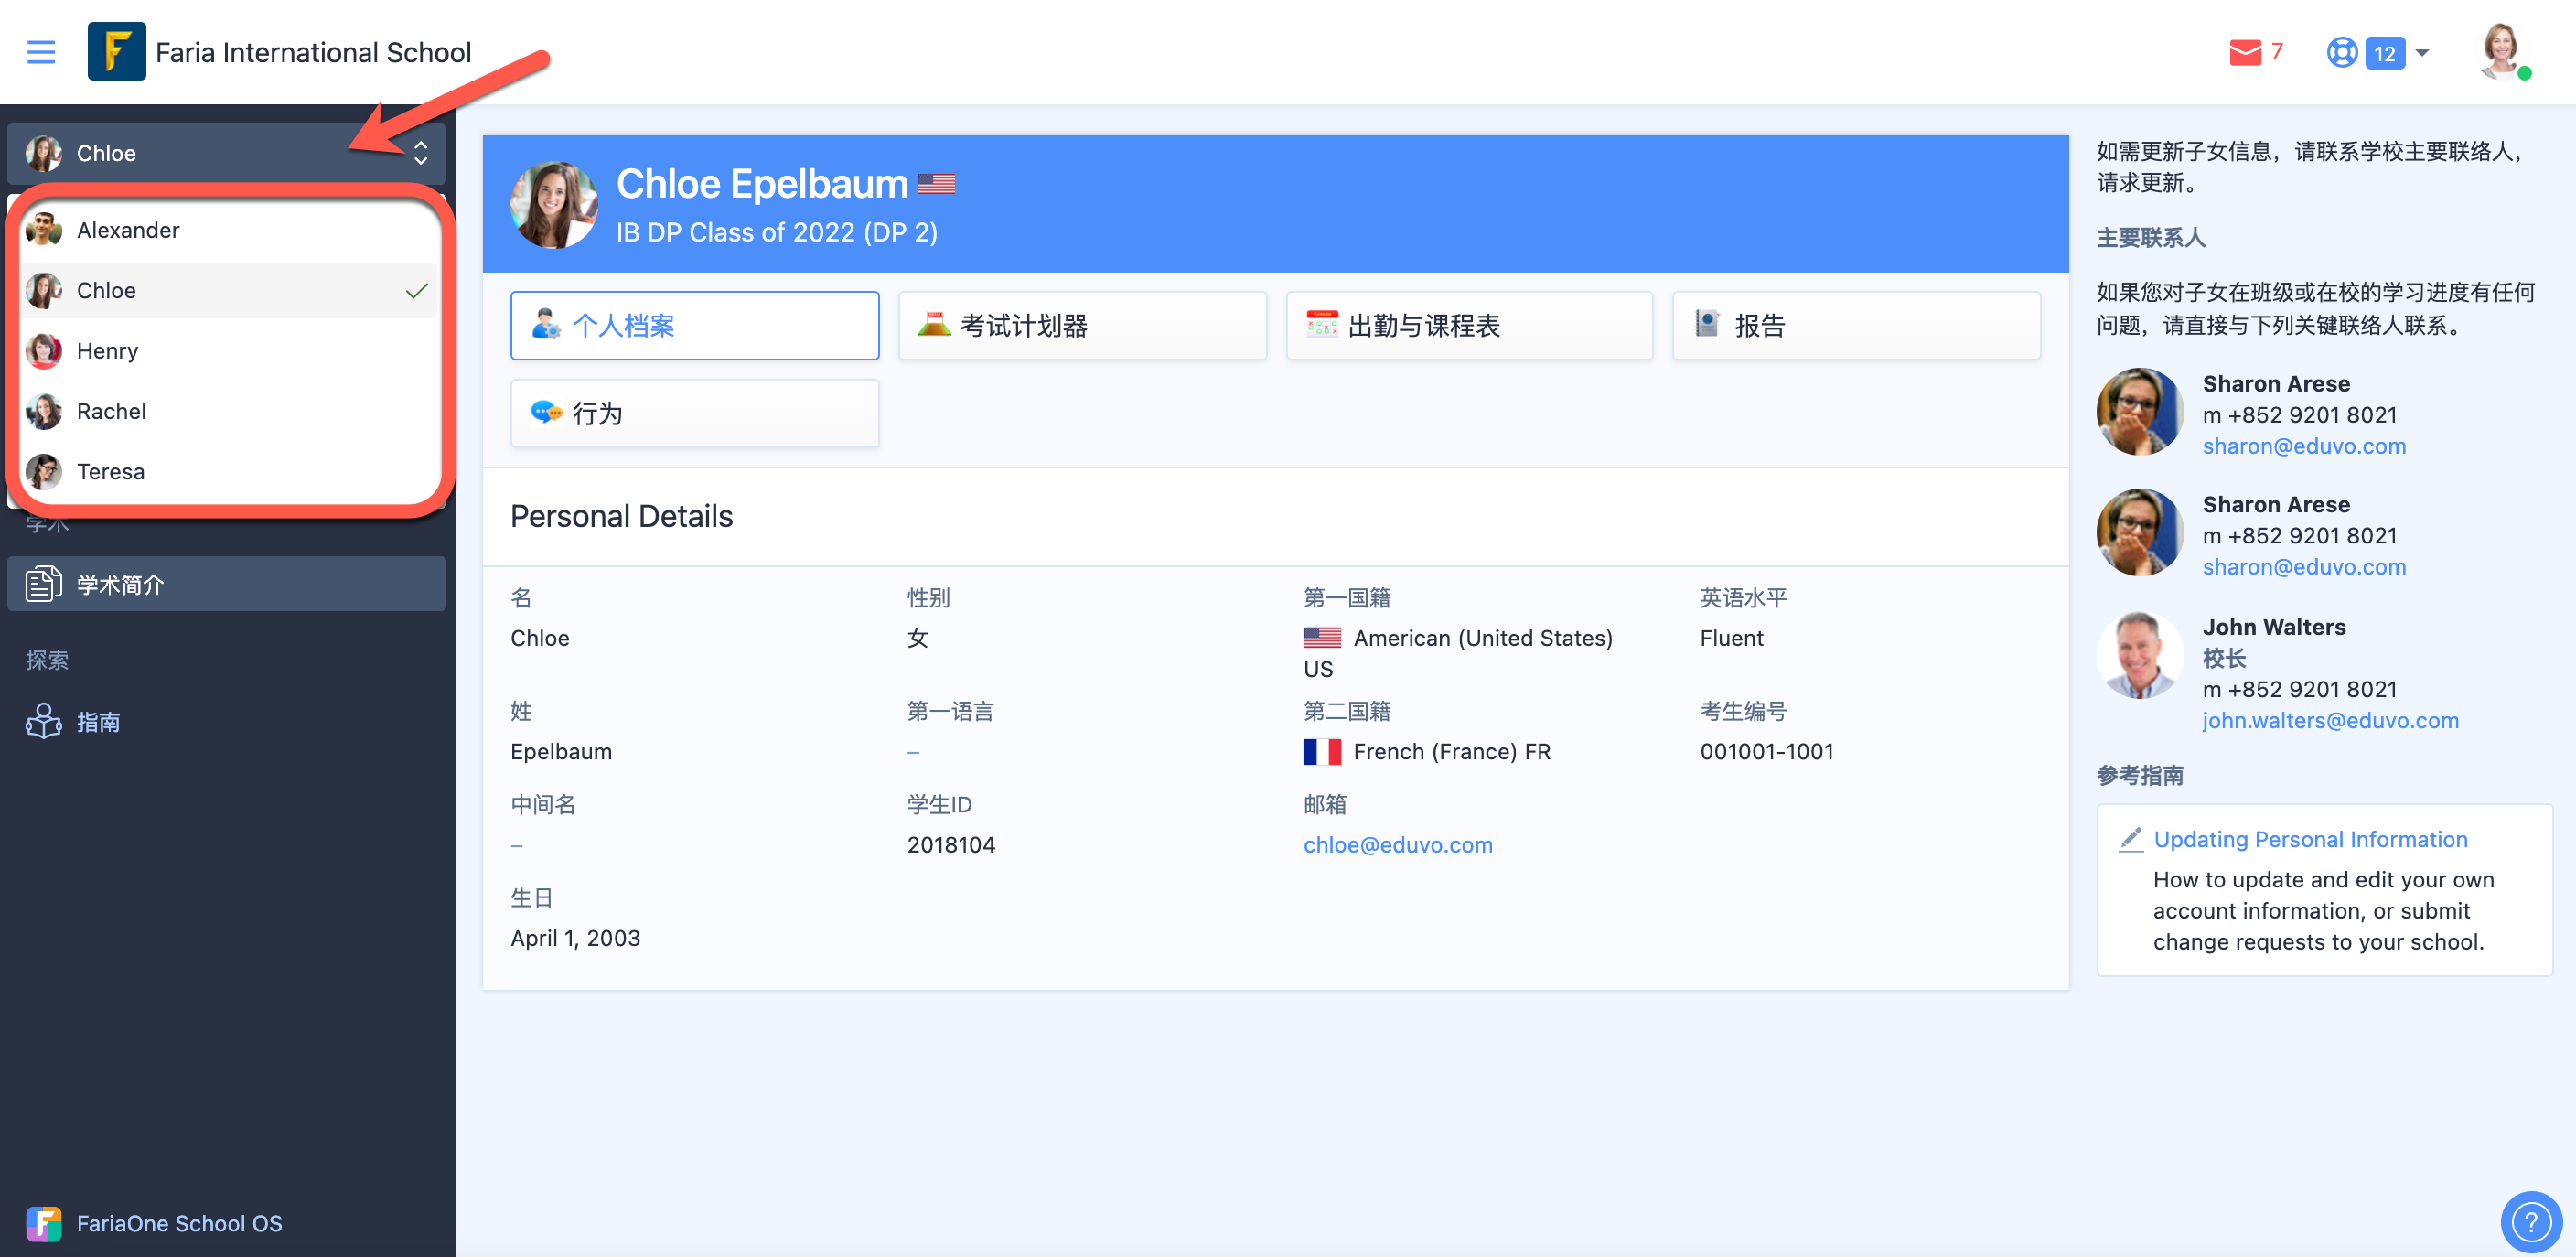Click the Faria International School logo
Image resolution: width=2576 pixels, height=1257 pixels.
point(116,51)
